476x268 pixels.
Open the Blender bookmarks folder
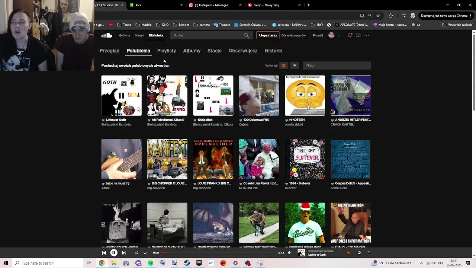point(181,25)
